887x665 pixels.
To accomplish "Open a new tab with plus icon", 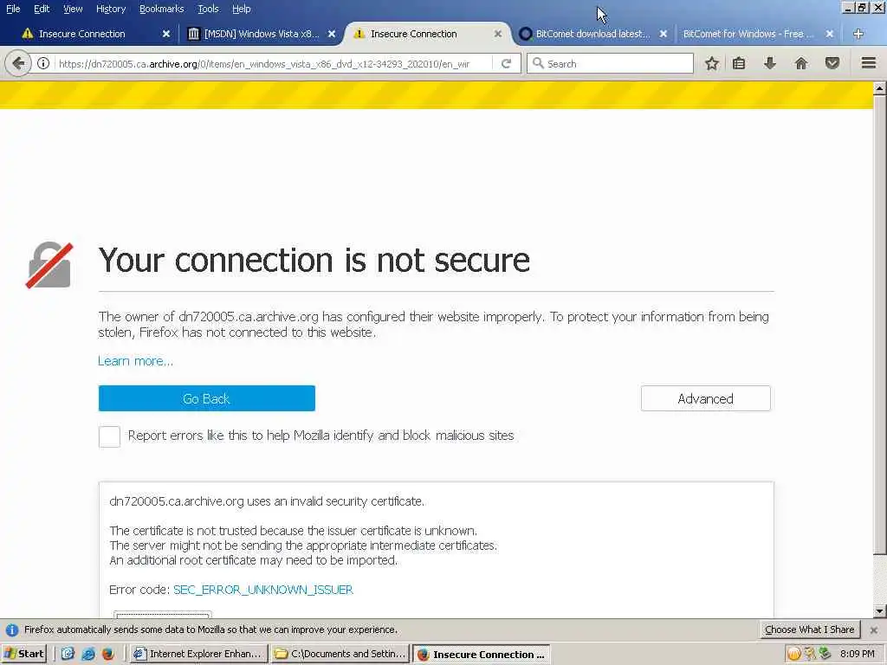I will 858,34.
